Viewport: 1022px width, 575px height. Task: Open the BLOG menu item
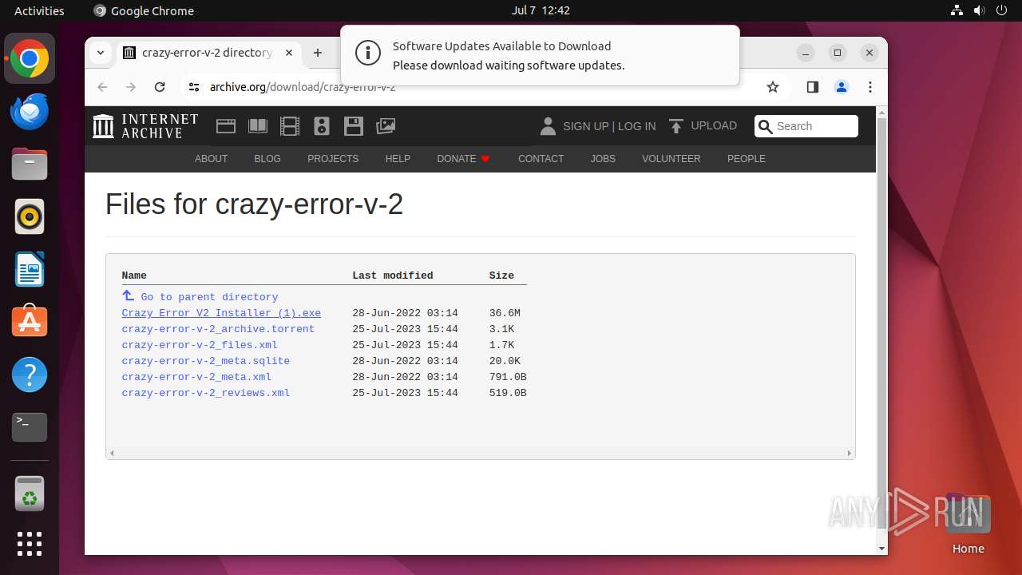pos(267,159)
